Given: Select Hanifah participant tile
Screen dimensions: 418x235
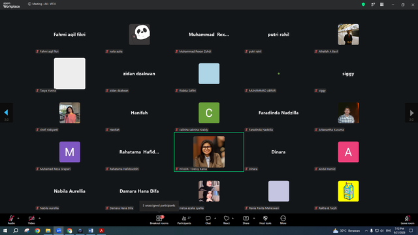Looking at the screenshot, I should [x=139, y=113].
